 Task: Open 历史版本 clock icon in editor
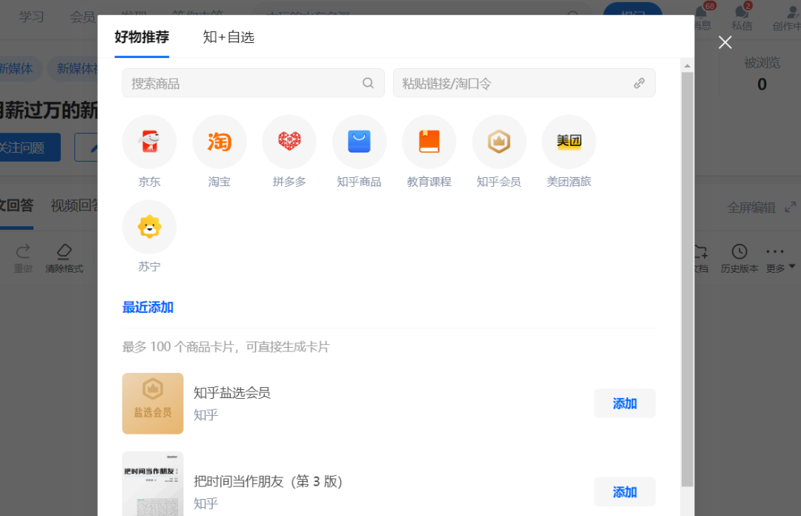coord(739,251)
